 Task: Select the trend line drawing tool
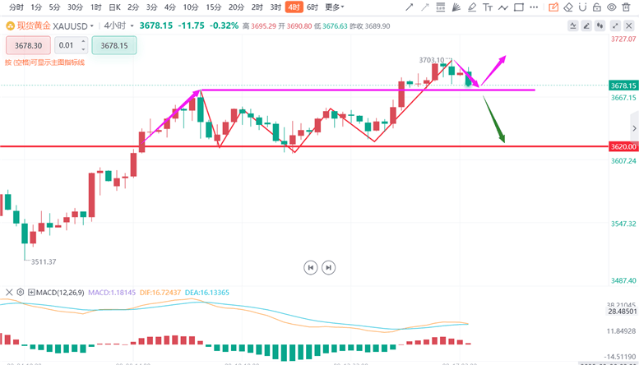point(410,7)
